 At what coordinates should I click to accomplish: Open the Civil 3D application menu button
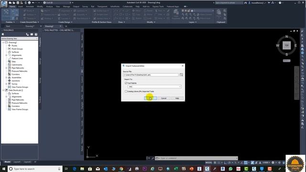(x=4, y=4)
